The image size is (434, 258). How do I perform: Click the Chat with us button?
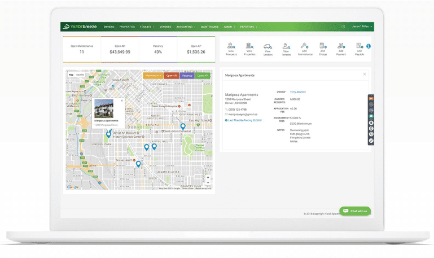tap(355, 211)
